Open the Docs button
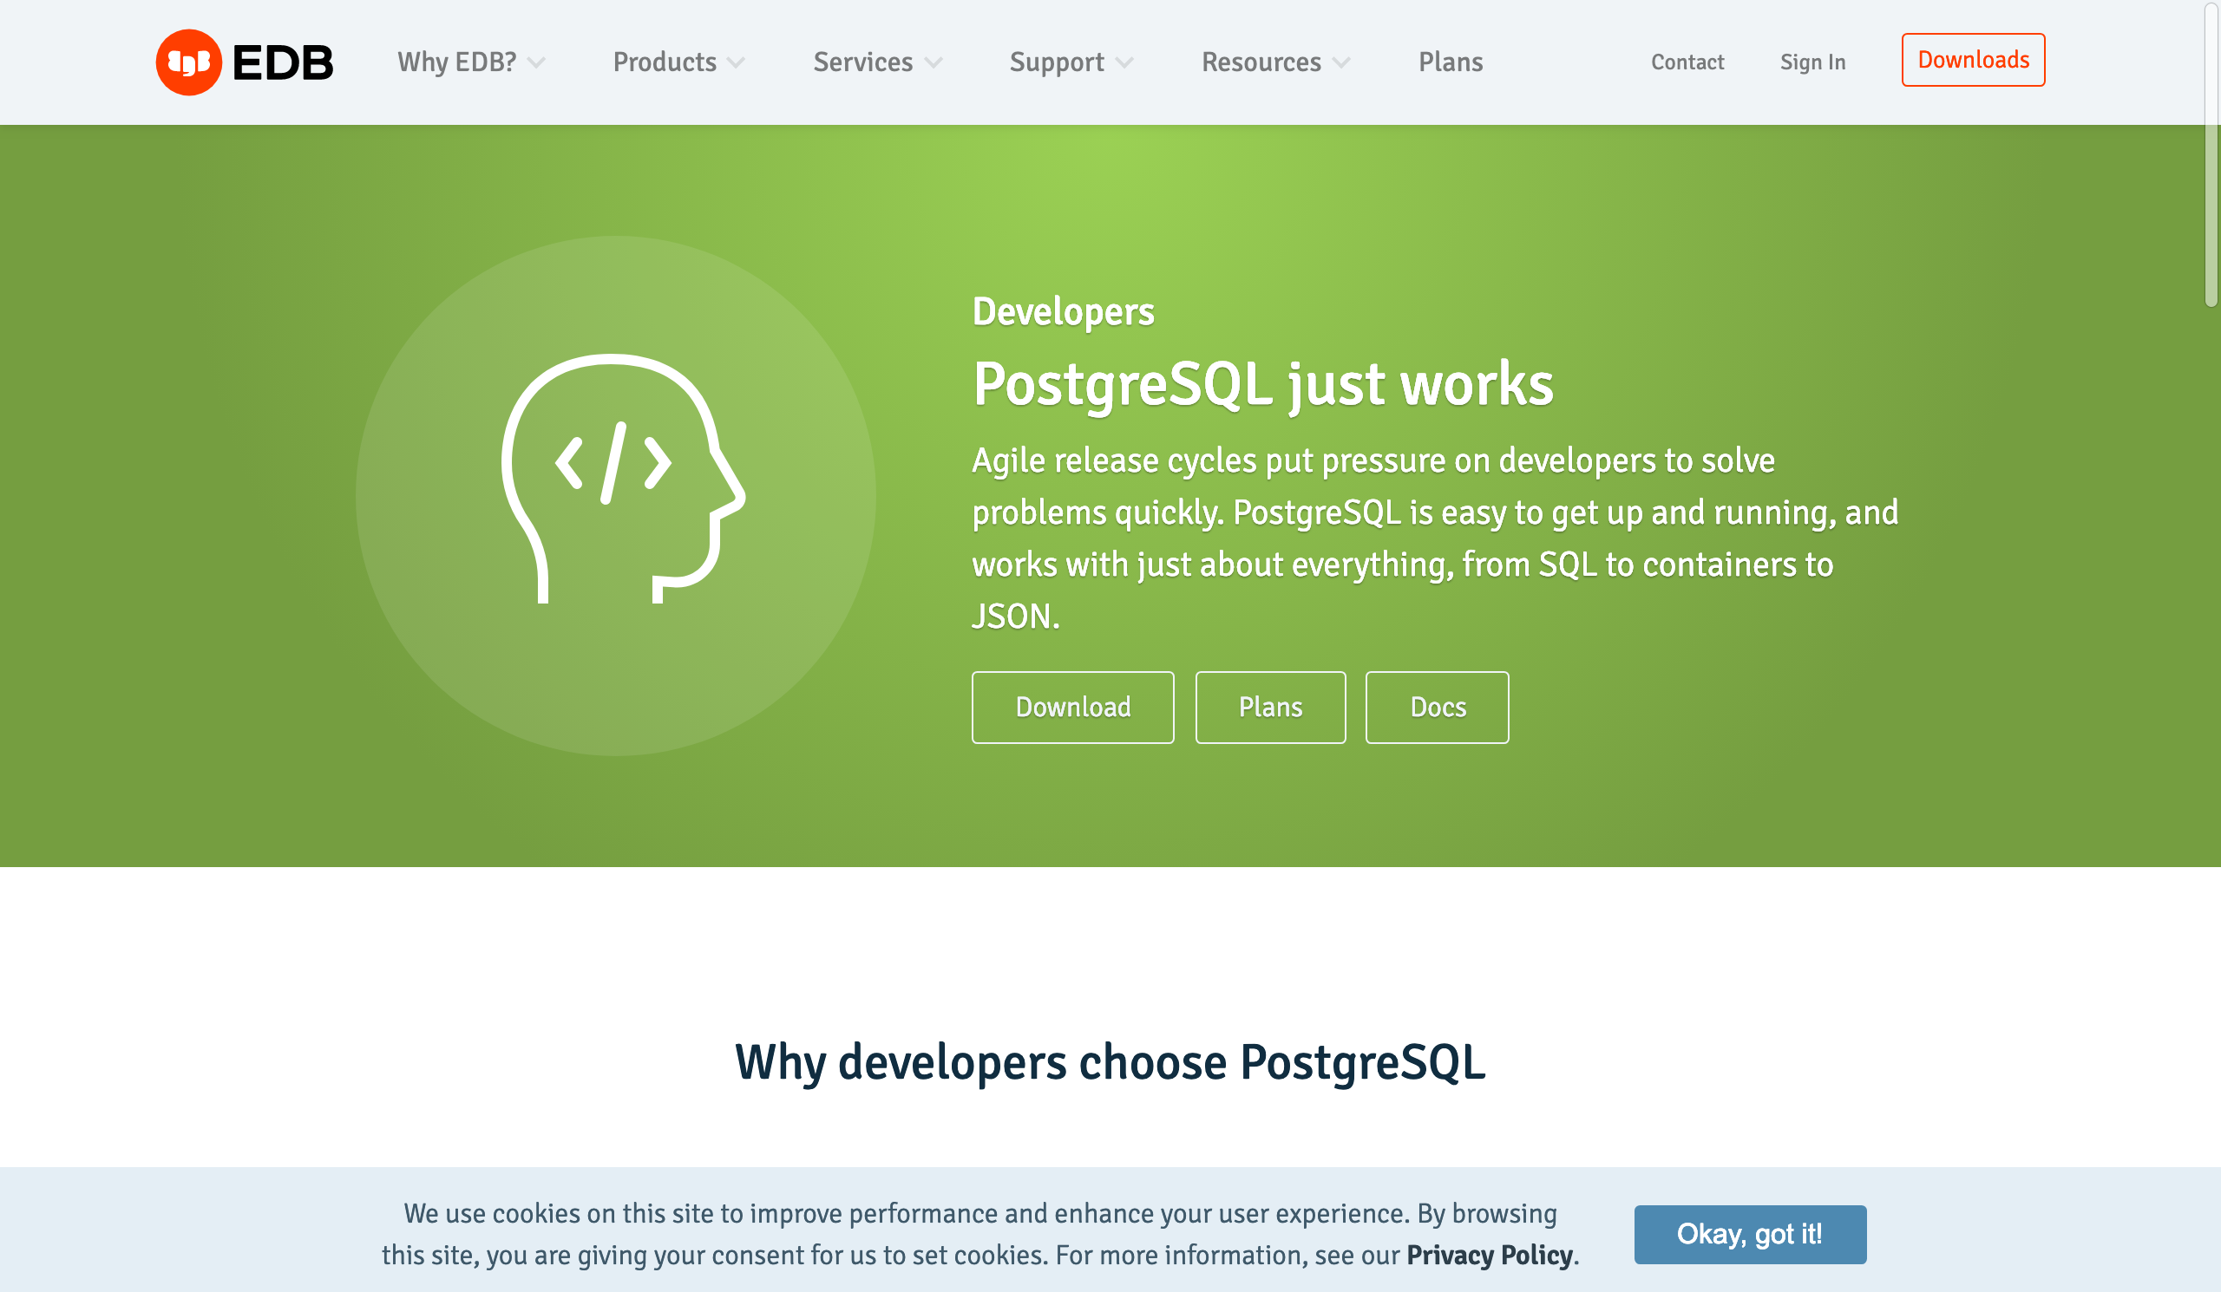 tap(1437, 708)
